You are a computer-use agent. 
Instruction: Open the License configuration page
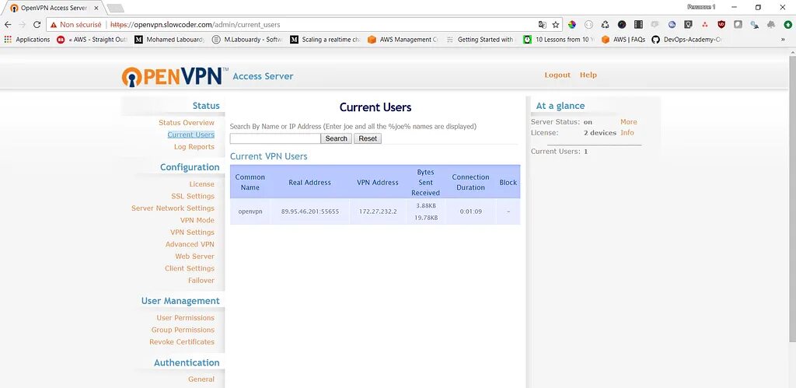tap(201, 184)
